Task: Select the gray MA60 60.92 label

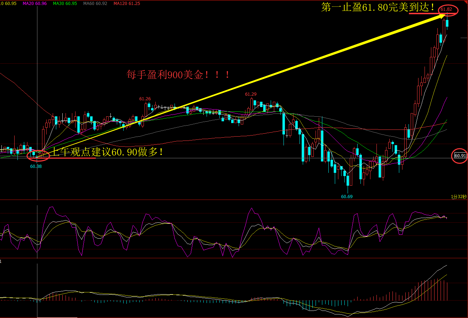Action: coord(95,3)
